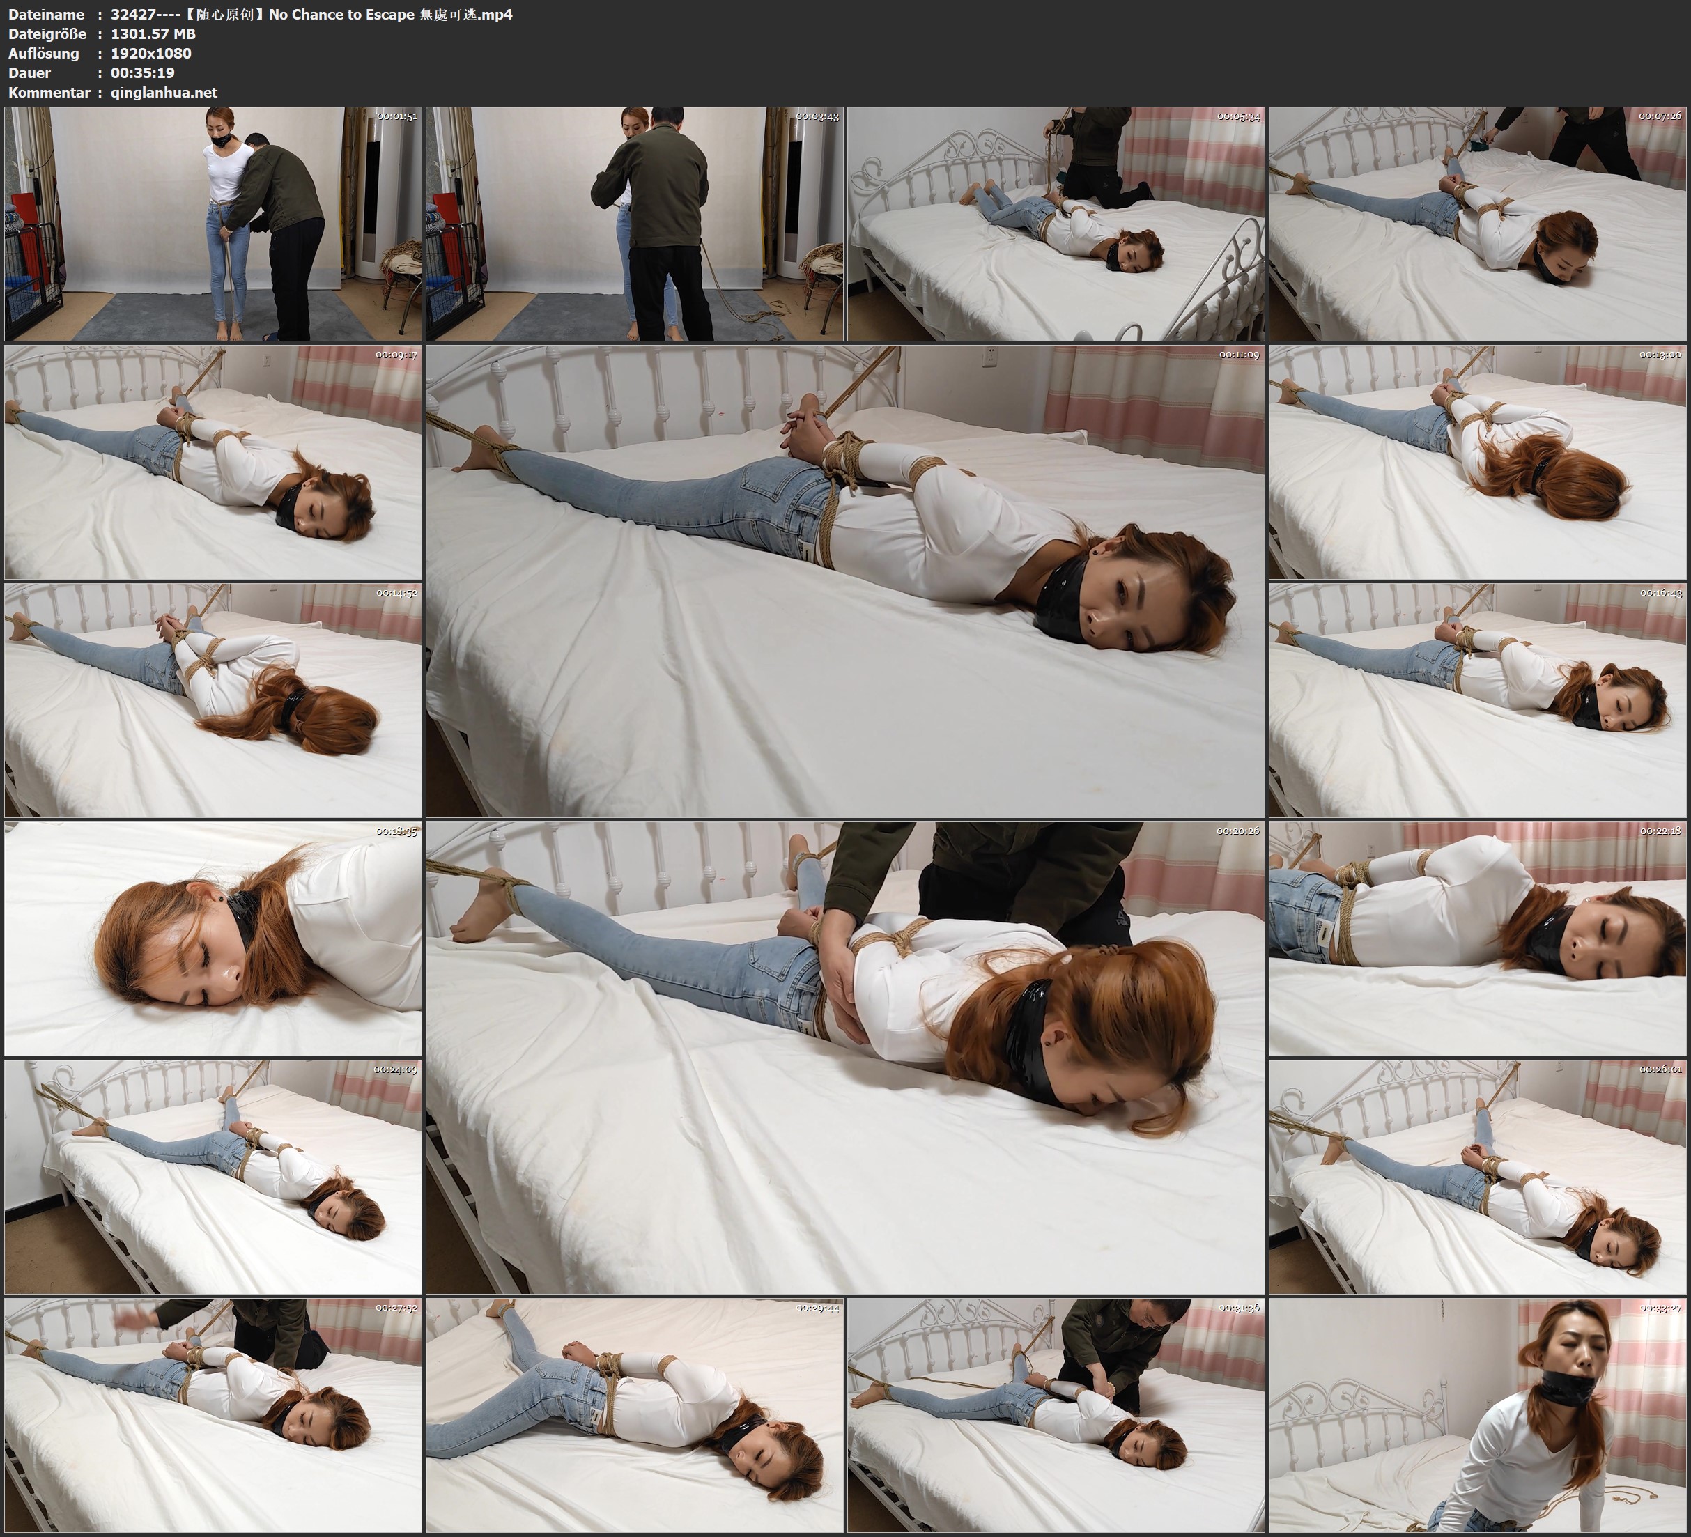
Task: Select the thumbnail timestamped 00:14:52
Action: [213, 700]
